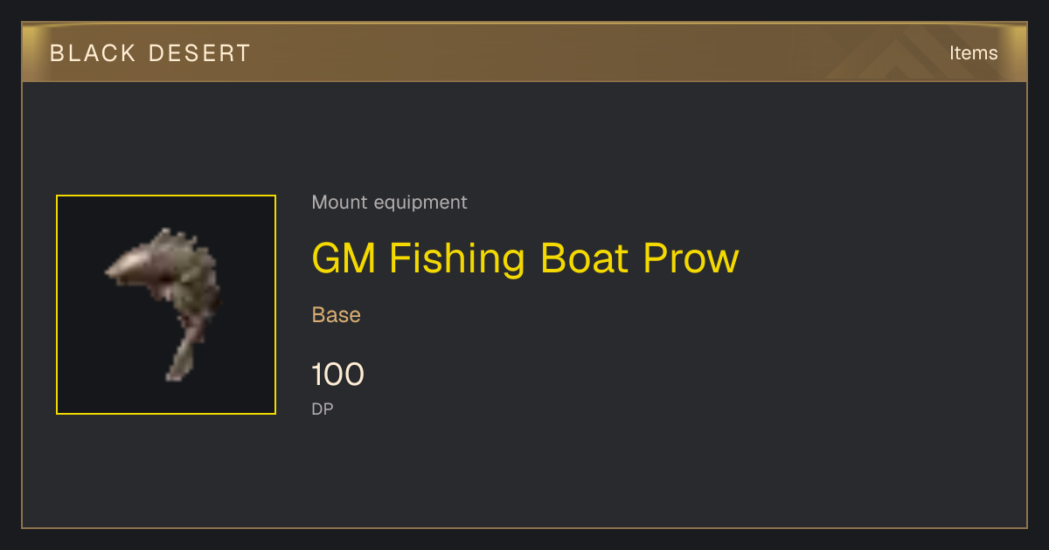Select the GM Fishing Boat Prow title
The image size is (1049, 550).
(x=525, y=258)
